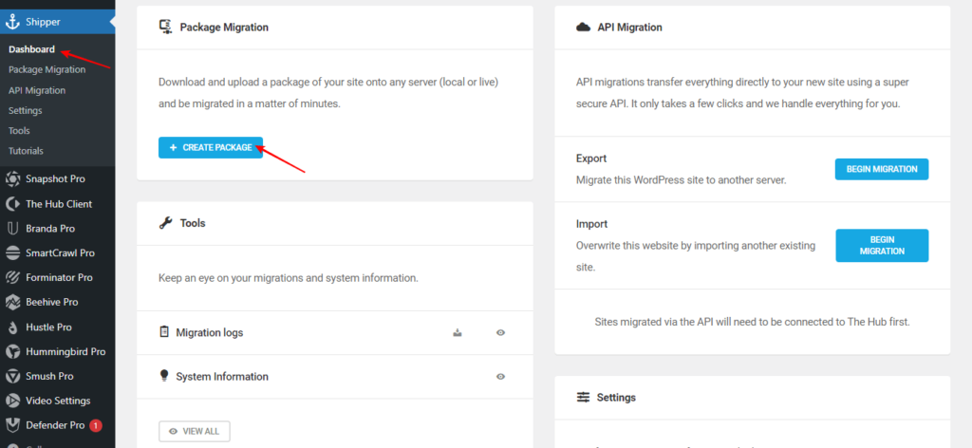The height and width of the screenshot is (448, 972).
Task: Open Shipper Settings submenu item
Action: tap(26, 110)
